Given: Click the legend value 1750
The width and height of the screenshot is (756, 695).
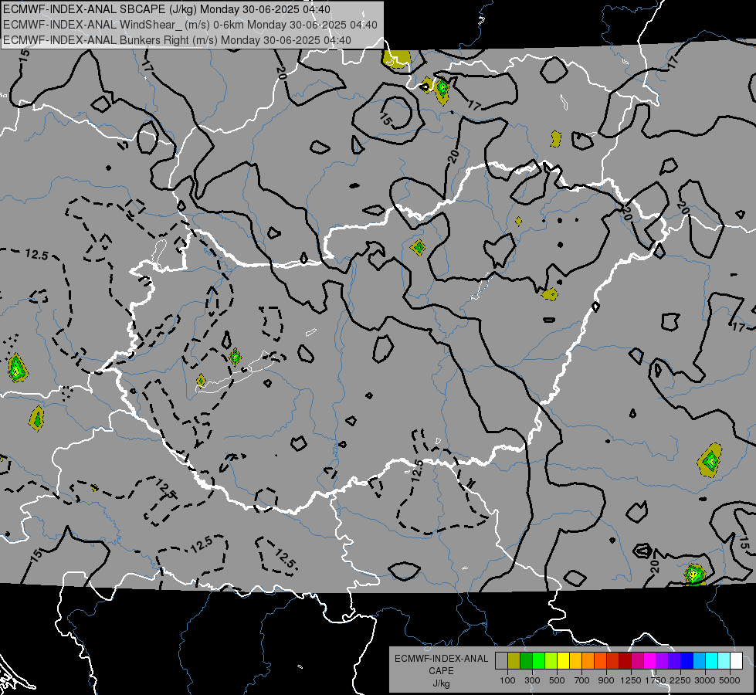Looking at the screenshot, I should (656, 680).
